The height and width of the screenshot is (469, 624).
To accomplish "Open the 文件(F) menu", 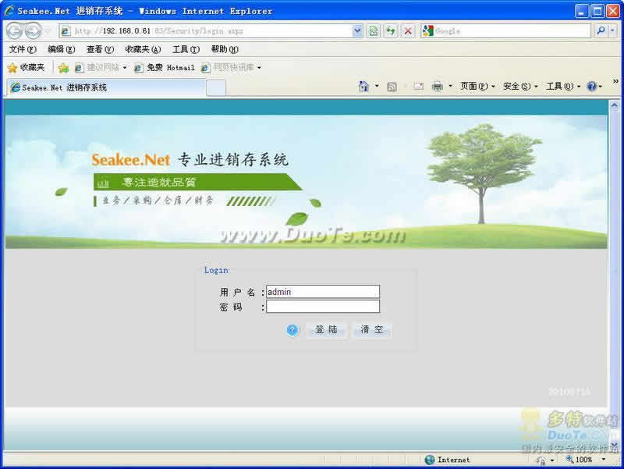I will [x=23, y=49].
